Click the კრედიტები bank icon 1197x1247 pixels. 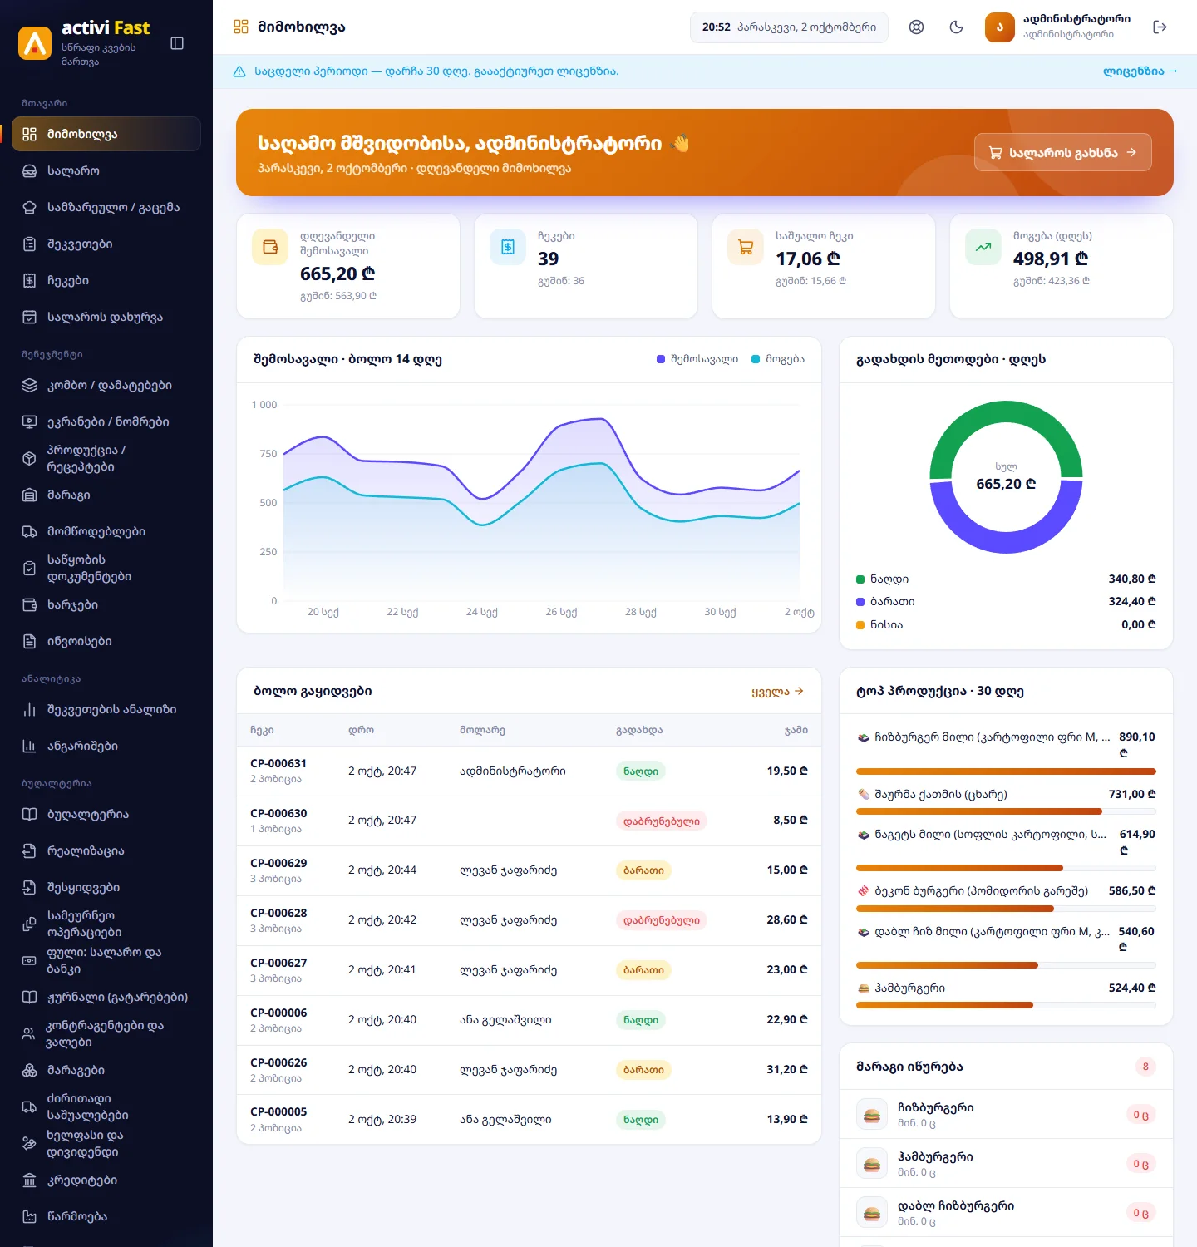tap(29, 1180)
